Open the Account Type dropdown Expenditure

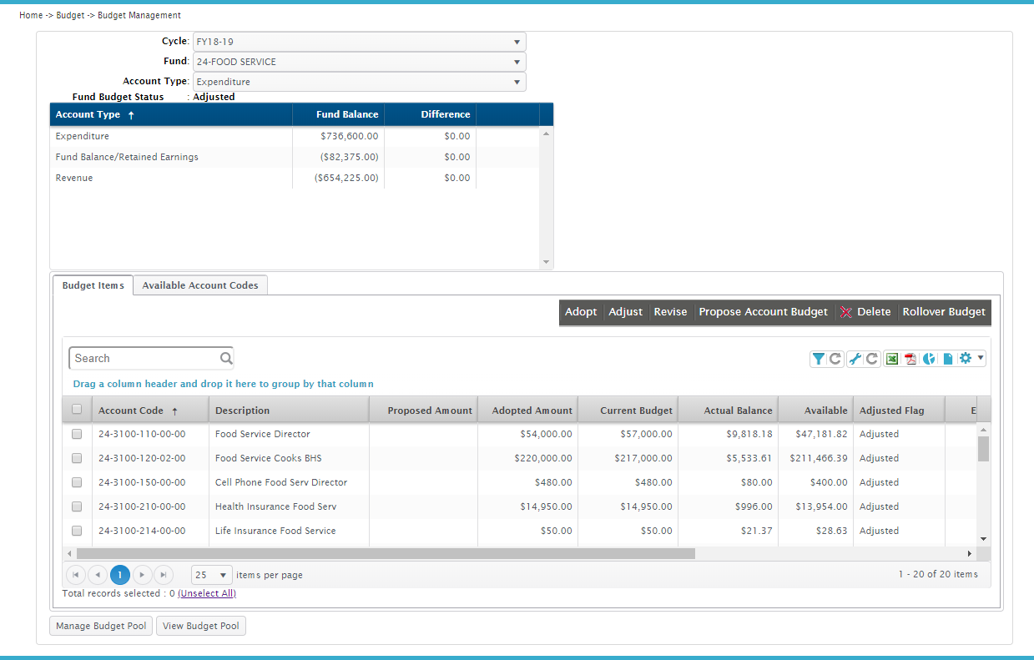click(x=360, y=82)
